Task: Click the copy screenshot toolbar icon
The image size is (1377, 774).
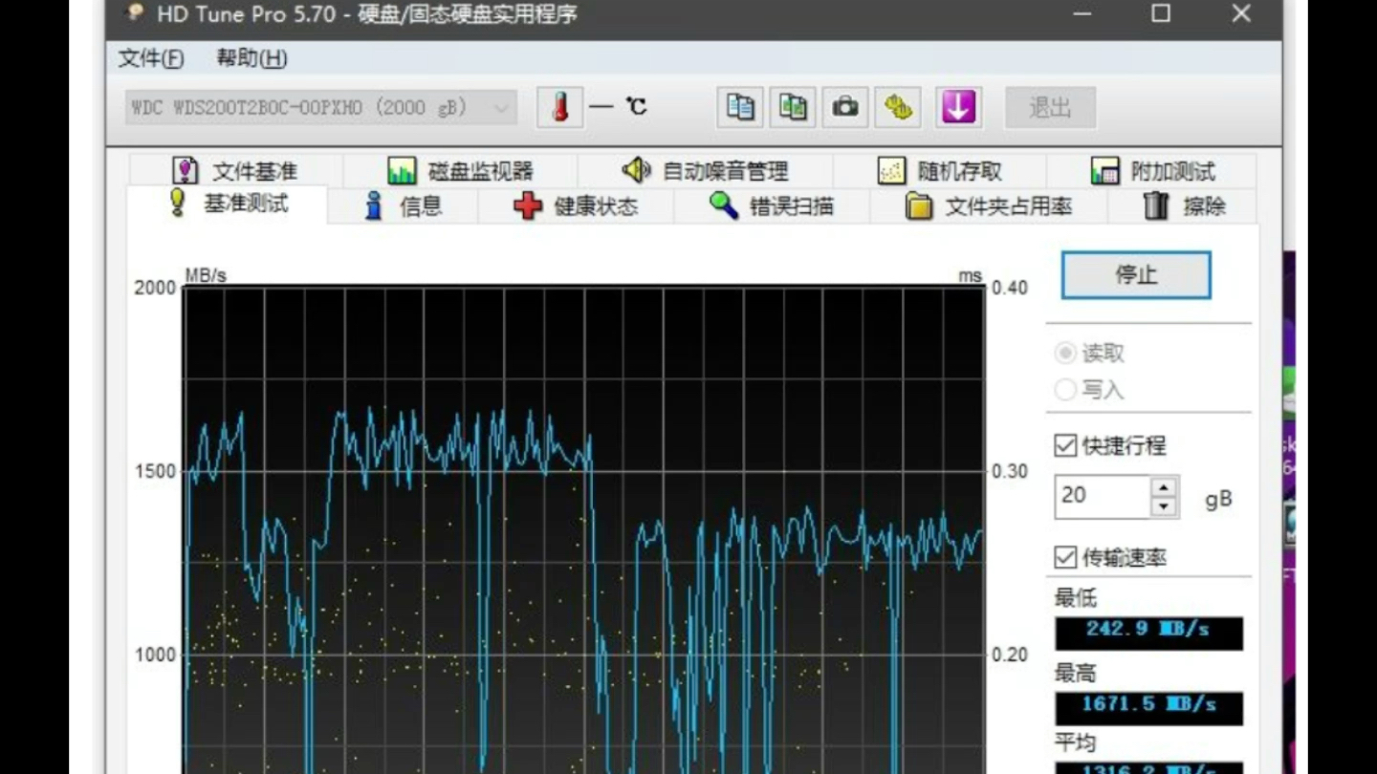Action: [x=793, y=107]
